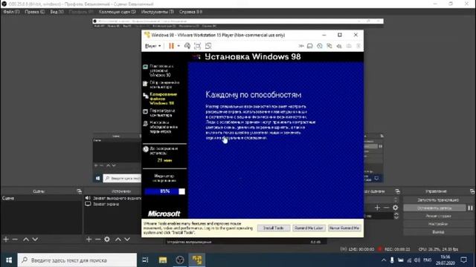Move the scene down with the arrow icon
Viewport: 476px width, 267px height.
click(x=35, y=240)
